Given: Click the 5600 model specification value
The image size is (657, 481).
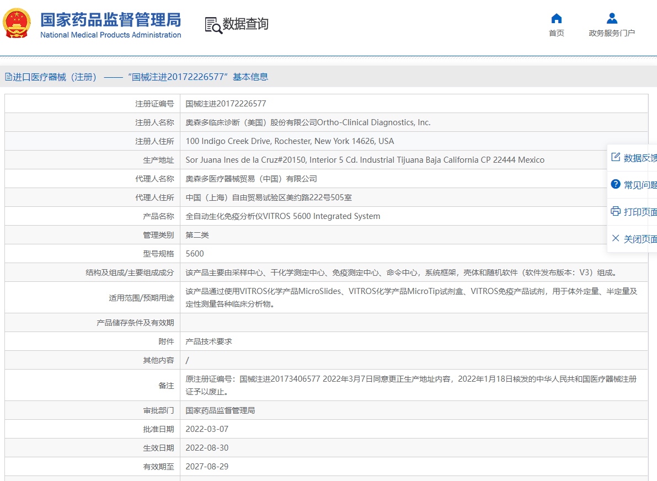Looking at the screenshot, I should [195, 254].
